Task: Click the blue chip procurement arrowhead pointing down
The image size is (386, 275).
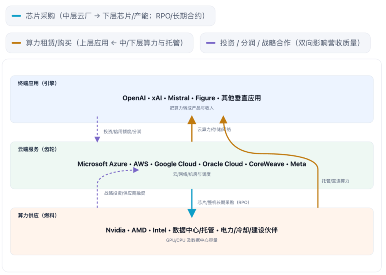Action: [x=192, y=213]
